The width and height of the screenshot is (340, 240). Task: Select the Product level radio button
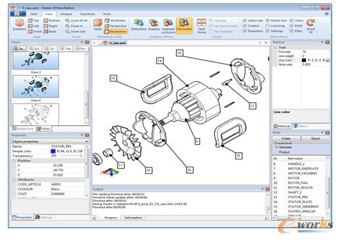(276, 152)
